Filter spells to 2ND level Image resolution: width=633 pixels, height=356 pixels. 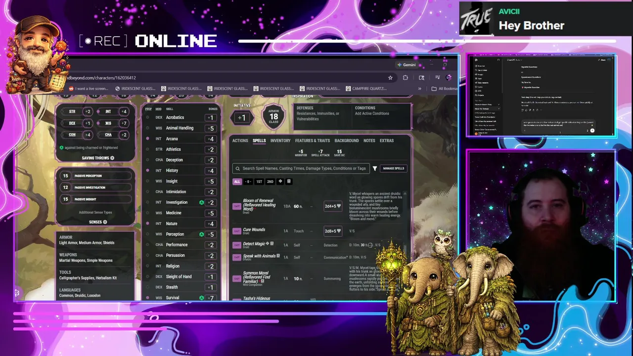pyautogui.click(x=270, y=181)
